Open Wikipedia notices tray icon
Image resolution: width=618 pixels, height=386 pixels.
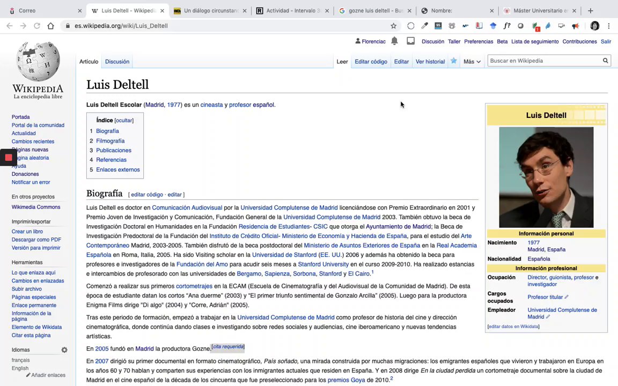pos(411,41)
